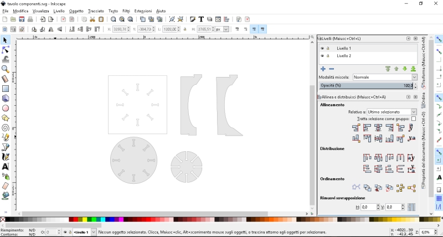Toggle visibility eye of Livello 2
This screenshot has height=237, width=443.
point(322,55)
